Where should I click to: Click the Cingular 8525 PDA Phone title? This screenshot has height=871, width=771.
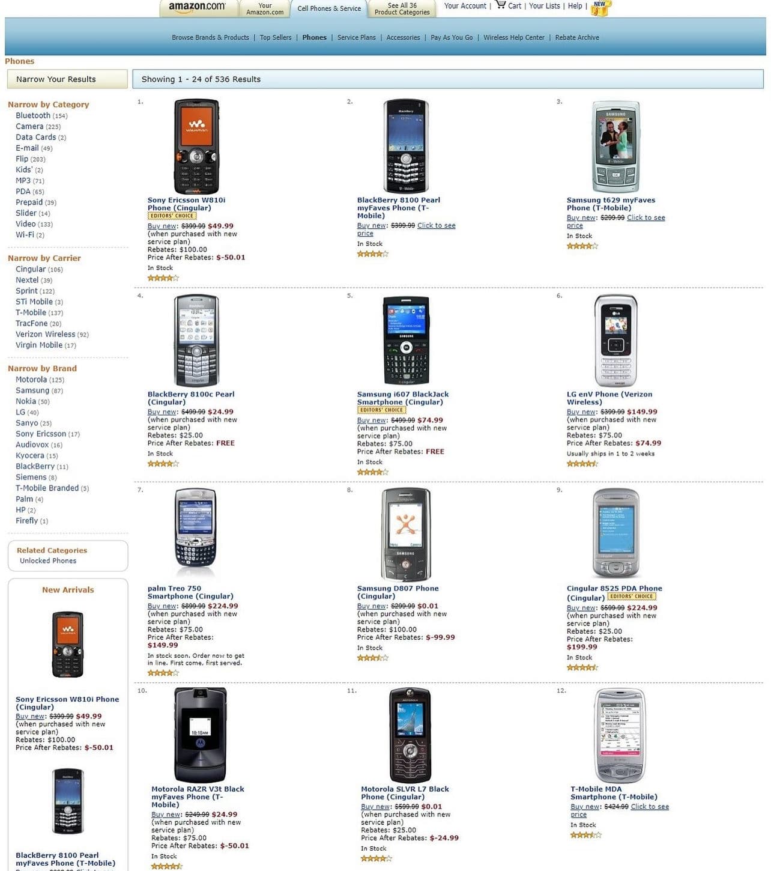pyautogui.click(x=614, y=589)
